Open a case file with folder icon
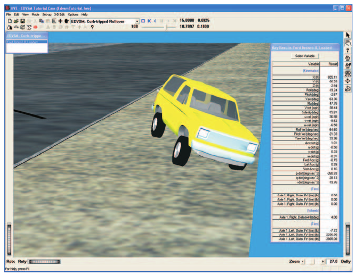 click(x=16, y=21)
